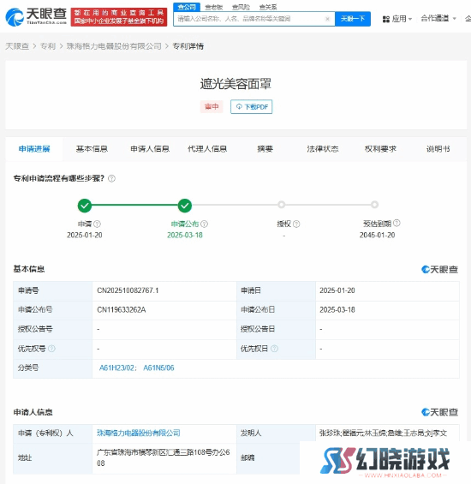This screenshot has height=484, width=471.
Task: Open 珠海格力电器股份有限公司 breadcrumb link
Action: coord(114,46)
